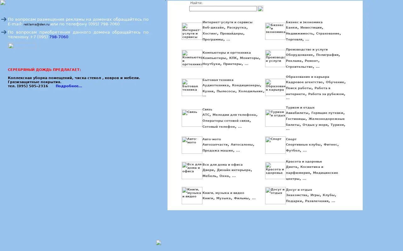Image resolution: width=403 pixels, height=251 pixels.
Task: Open the Веб-дизайн subcategory link
Action: (213, 28)
